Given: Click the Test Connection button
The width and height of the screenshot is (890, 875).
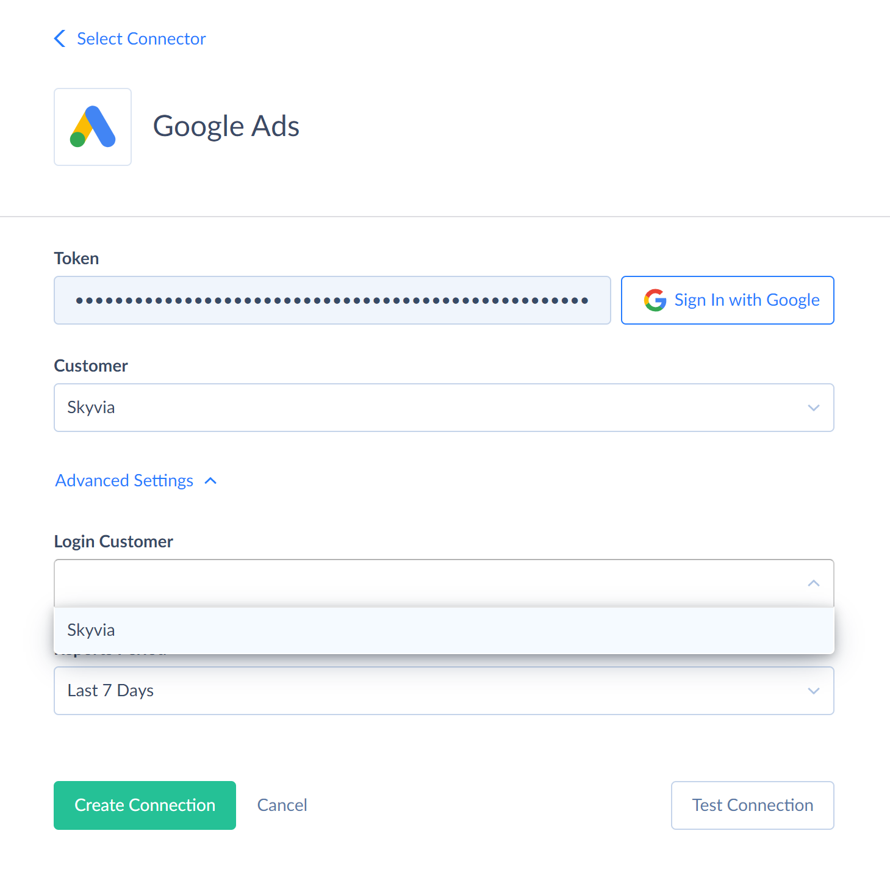Looking at the screenshot, I should point(752,805).
